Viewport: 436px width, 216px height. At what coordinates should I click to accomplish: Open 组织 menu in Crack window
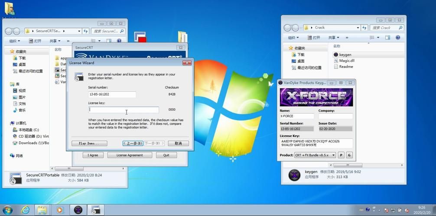[293, 38]
